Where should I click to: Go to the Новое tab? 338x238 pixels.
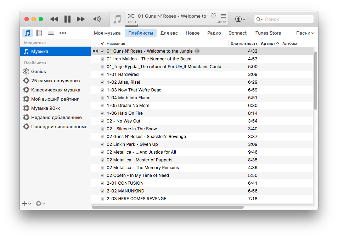[x=192, y=33]
